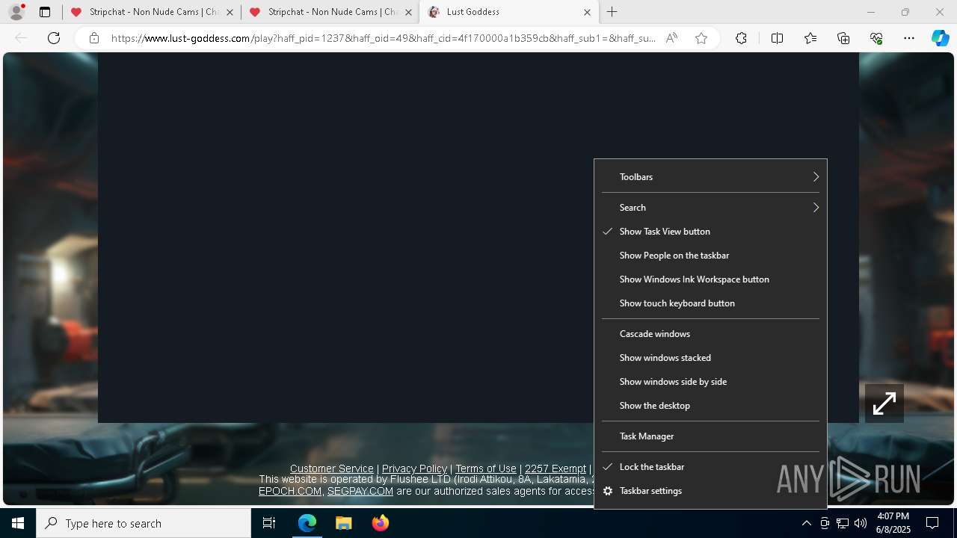Image resolution: width=957 pixels, height=538 pixels.
Task: Open the tab actions menu icon
Action: point(45,12)
